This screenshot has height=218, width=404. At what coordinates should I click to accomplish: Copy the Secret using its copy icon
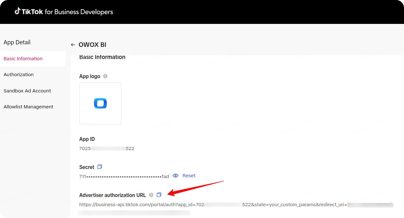coord(100,167)
